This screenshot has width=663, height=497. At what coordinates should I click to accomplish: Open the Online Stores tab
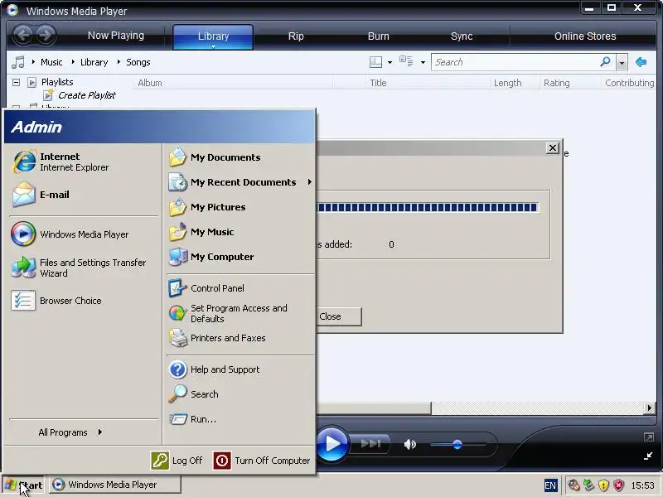[x=585, y=36]
